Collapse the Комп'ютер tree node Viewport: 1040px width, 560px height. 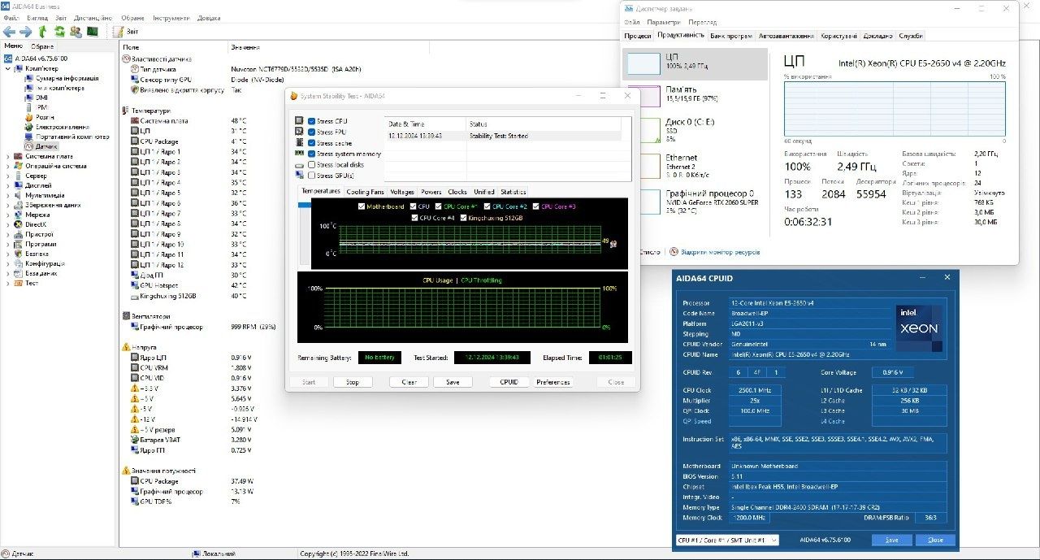tap(9, 68)
